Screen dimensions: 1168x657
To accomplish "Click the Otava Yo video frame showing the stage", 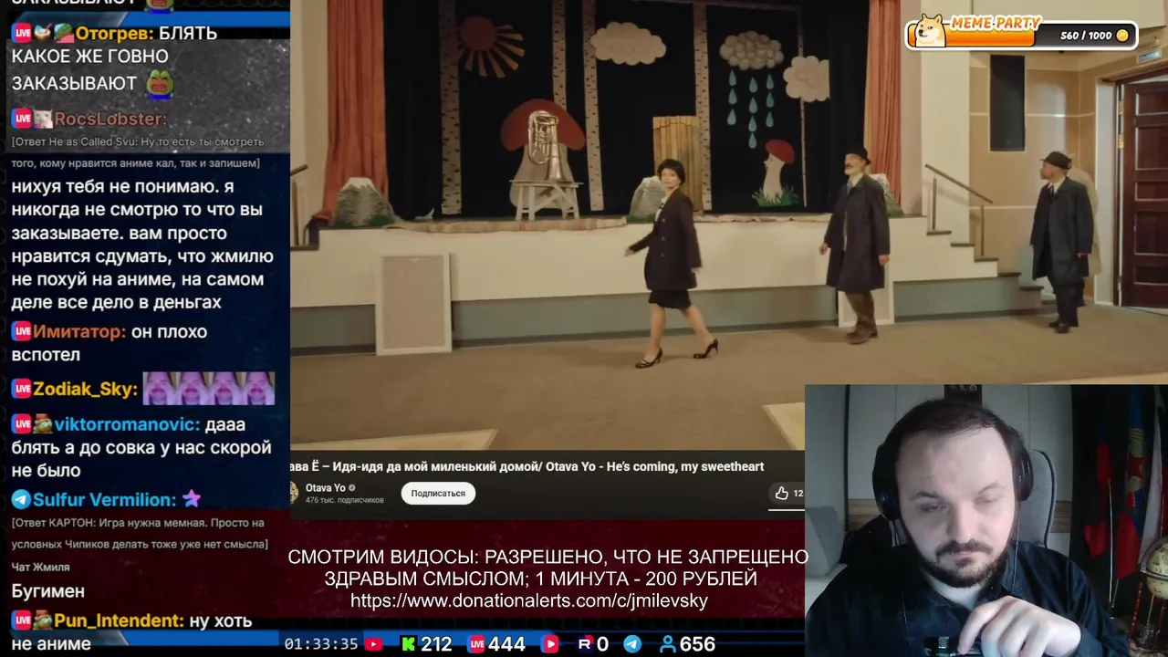I will point(728,225).
